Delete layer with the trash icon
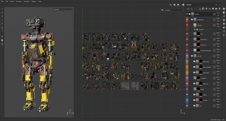Image resolution: width=226 pixels, height=121 pixels. pyautogui.click(x=220, y=9)
